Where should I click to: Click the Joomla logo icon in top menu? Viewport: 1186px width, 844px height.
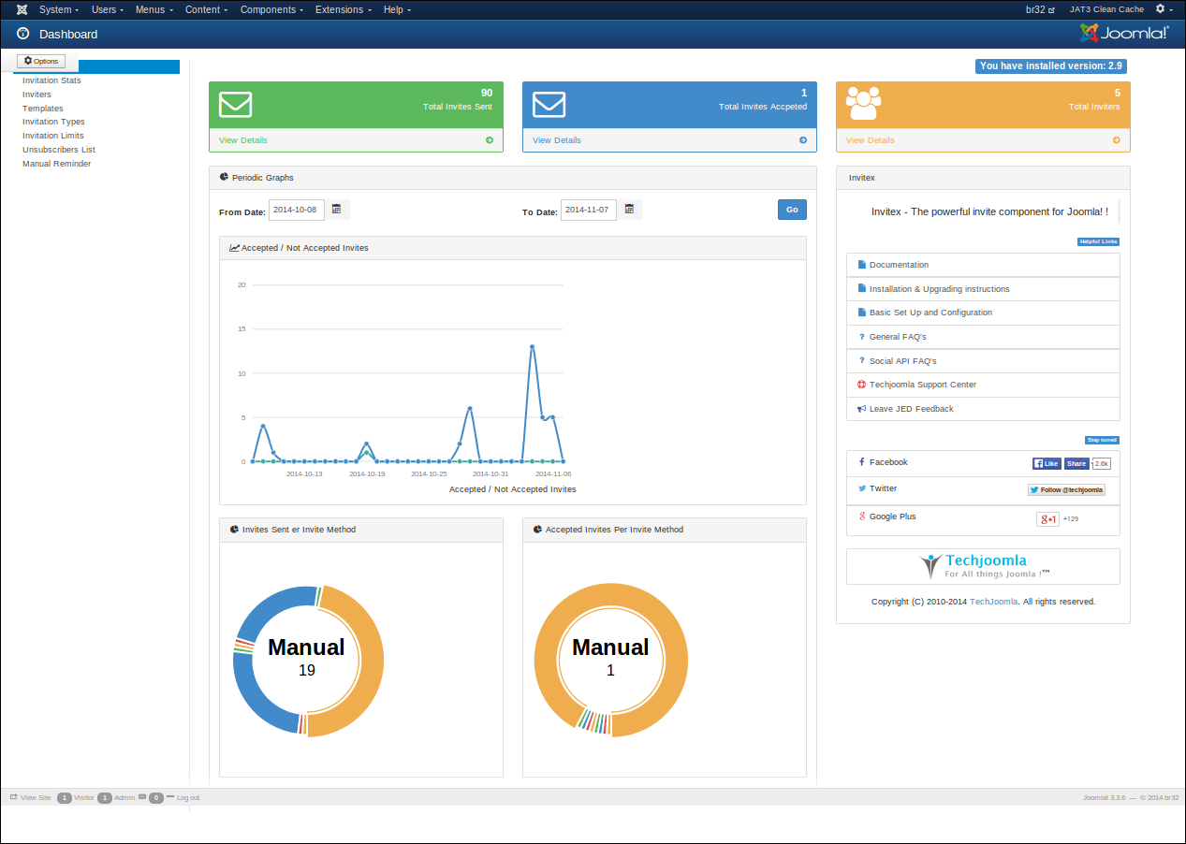pos(22,9)
